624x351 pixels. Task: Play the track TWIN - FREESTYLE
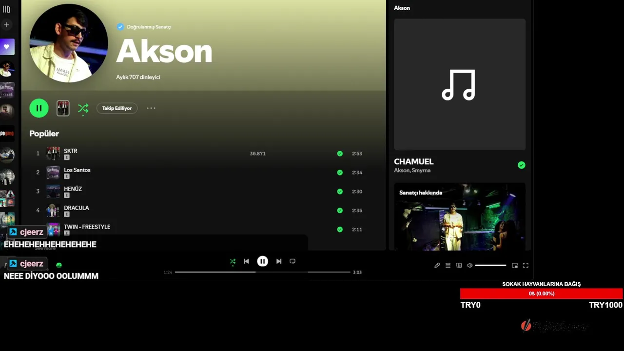[x=87, y=227]
